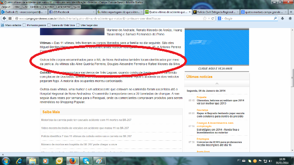Reload the page with the refresh icon
The height and width of the screenshot is (165, 294).
pyautogui.click(x=213, y=18)
